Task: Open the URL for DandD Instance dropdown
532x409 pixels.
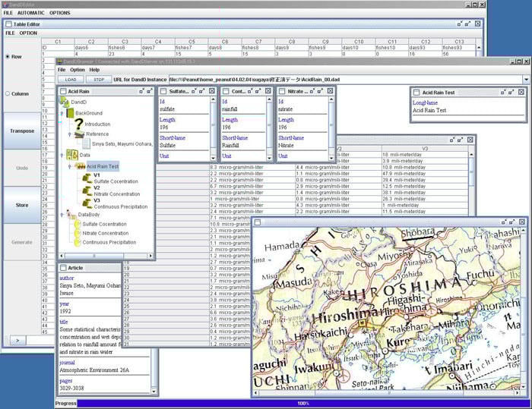Action: [x=526, y=80]
